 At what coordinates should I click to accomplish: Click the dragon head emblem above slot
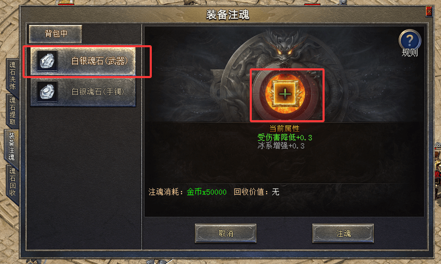click(285, 47)
